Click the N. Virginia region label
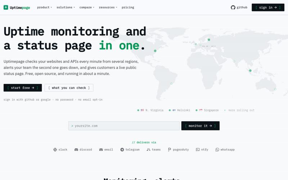This screenshot has width=288, height=180. tap(154, 110)
